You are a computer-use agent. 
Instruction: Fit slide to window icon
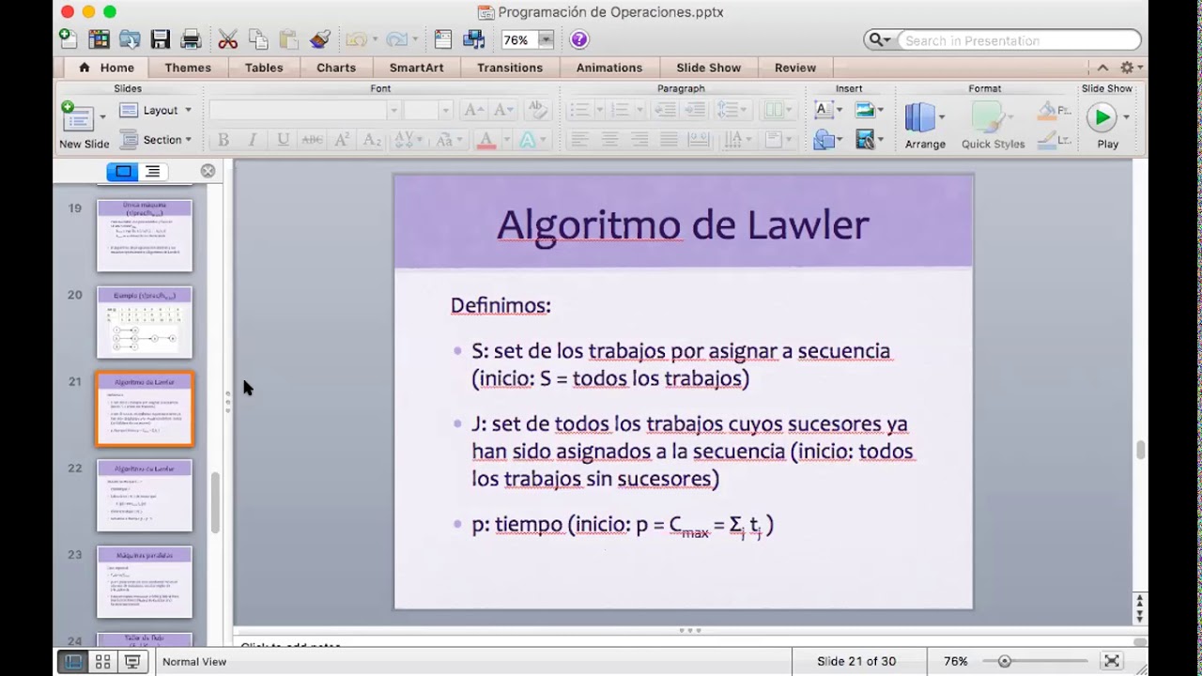coord(1112,661)
